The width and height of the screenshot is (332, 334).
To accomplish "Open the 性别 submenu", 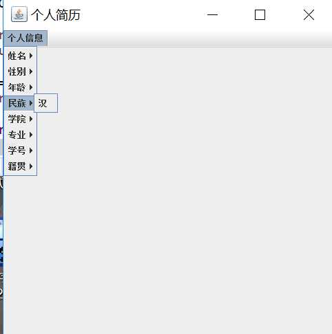I will 20,71.
